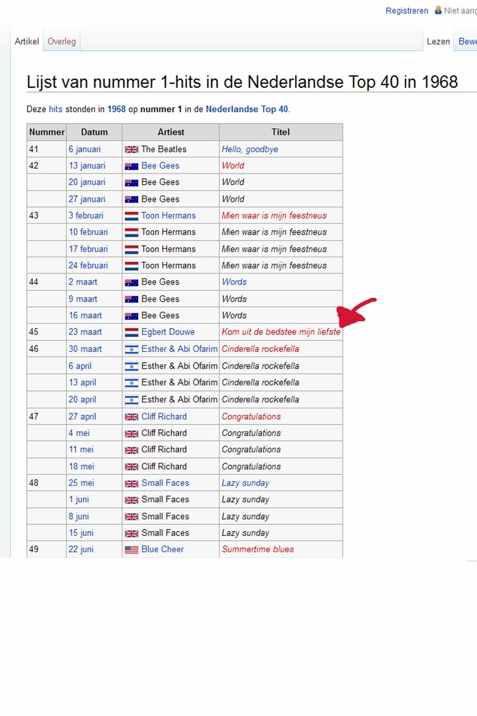
Task: Open the red World title link
Action: click(233, 166)
